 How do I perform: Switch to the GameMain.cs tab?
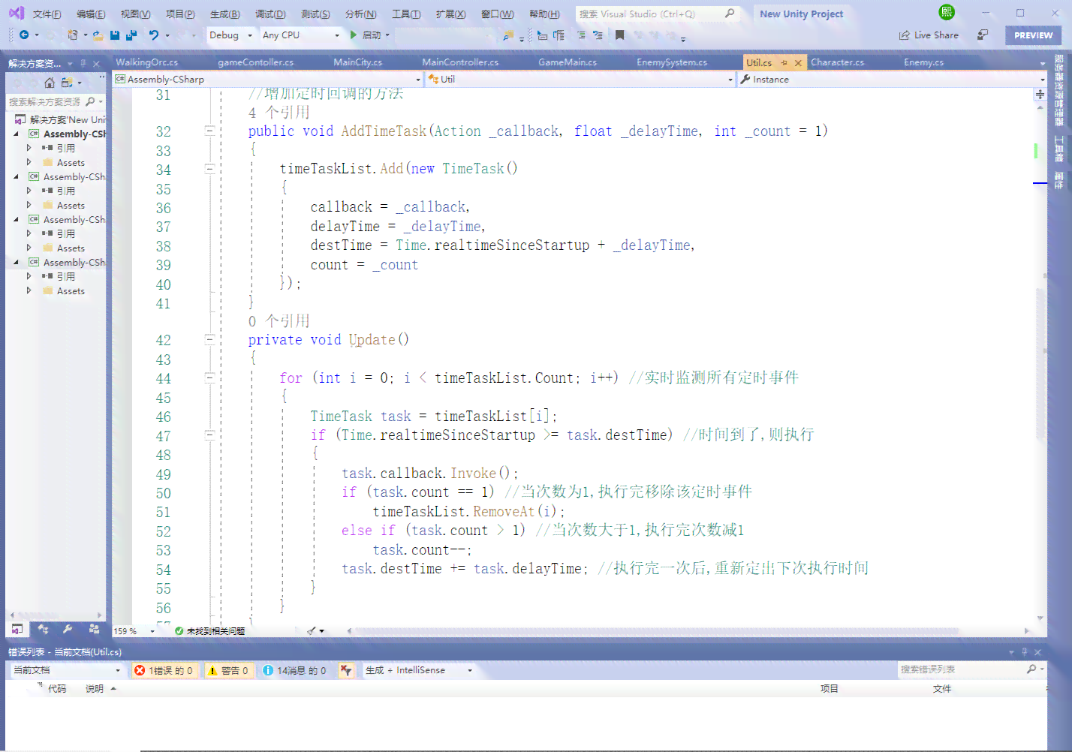coord(568,62)
